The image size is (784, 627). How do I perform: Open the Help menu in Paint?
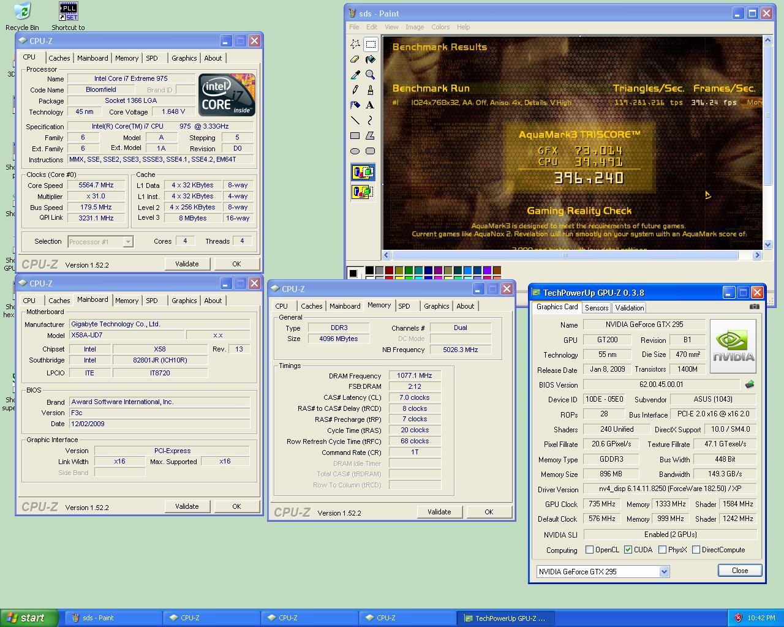click(463, 27)
